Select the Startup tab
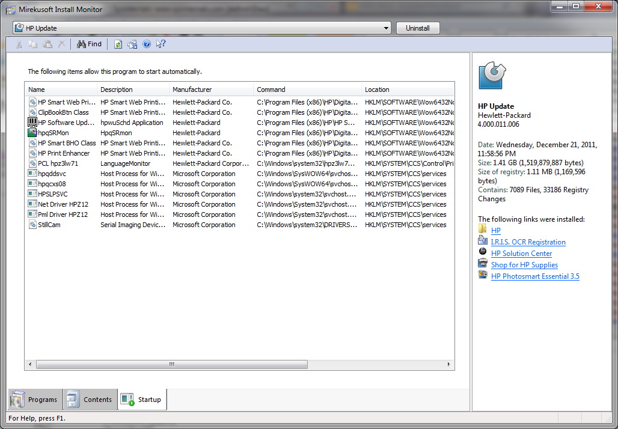 point(142,400)
